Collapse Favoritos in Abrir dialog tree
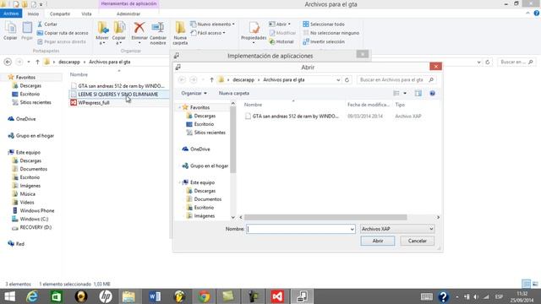The image size is (541, 304). pos(180,107)
